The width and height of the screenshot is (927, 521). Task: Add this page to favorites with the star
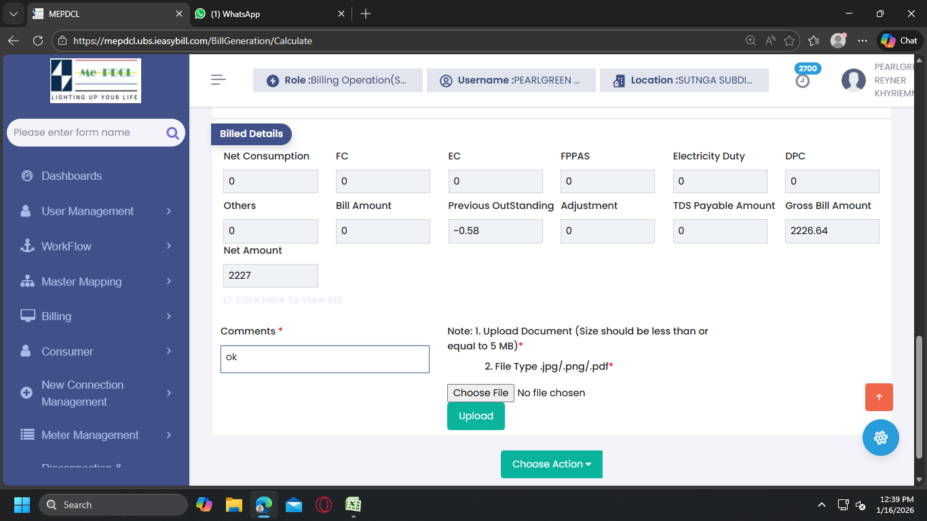coord(789,41)
